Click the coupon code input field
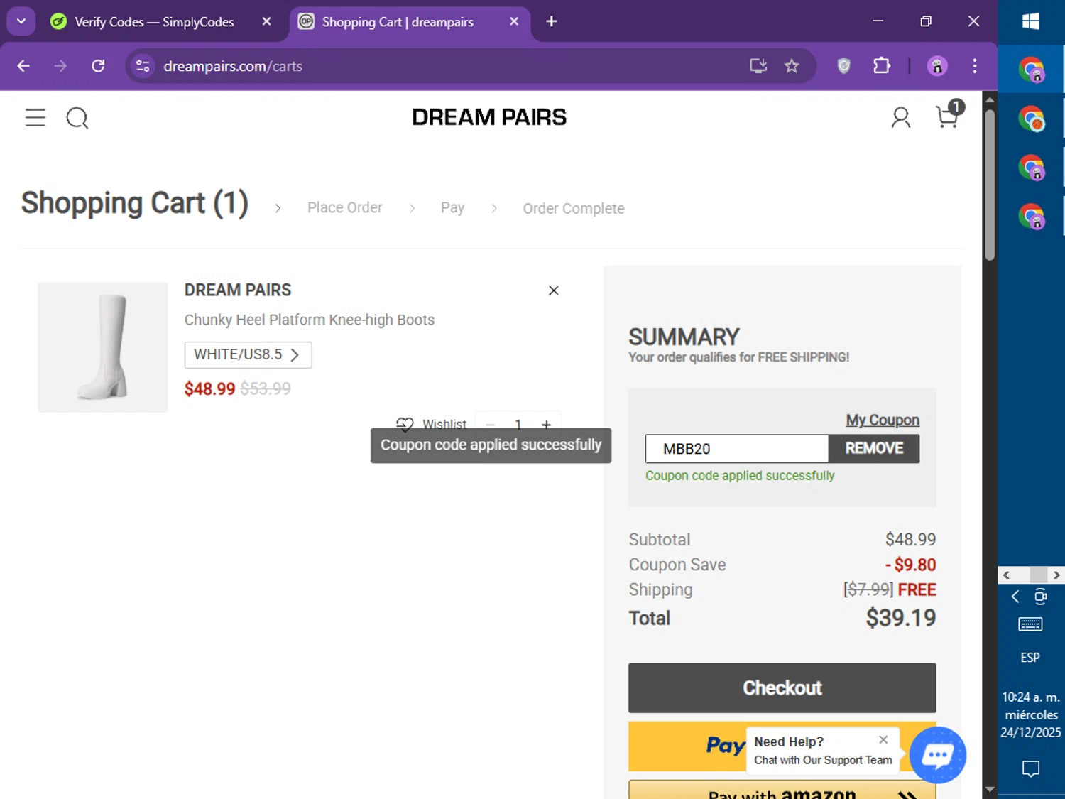This screenshot has width=1065, height=799. click(737, 449)
